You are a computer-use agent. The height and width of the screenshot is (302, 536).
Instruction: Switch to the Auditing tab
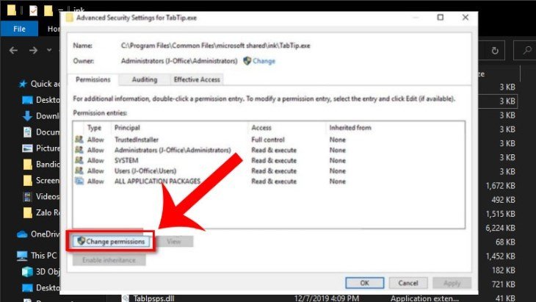tap(143, 79)
